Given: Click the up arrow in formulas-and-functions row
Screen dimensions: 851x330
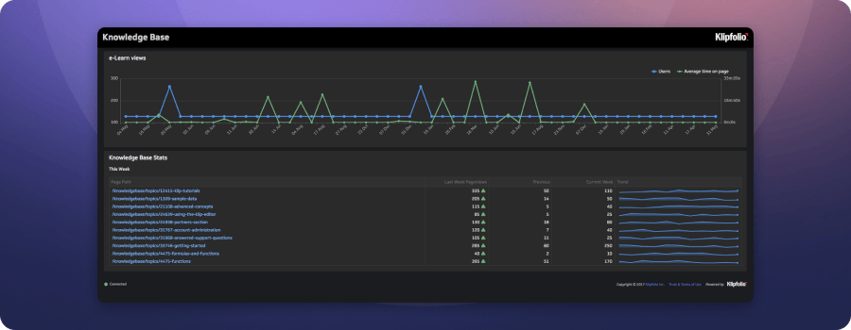Looking at the screenshot, I should [x=483, y=253].
